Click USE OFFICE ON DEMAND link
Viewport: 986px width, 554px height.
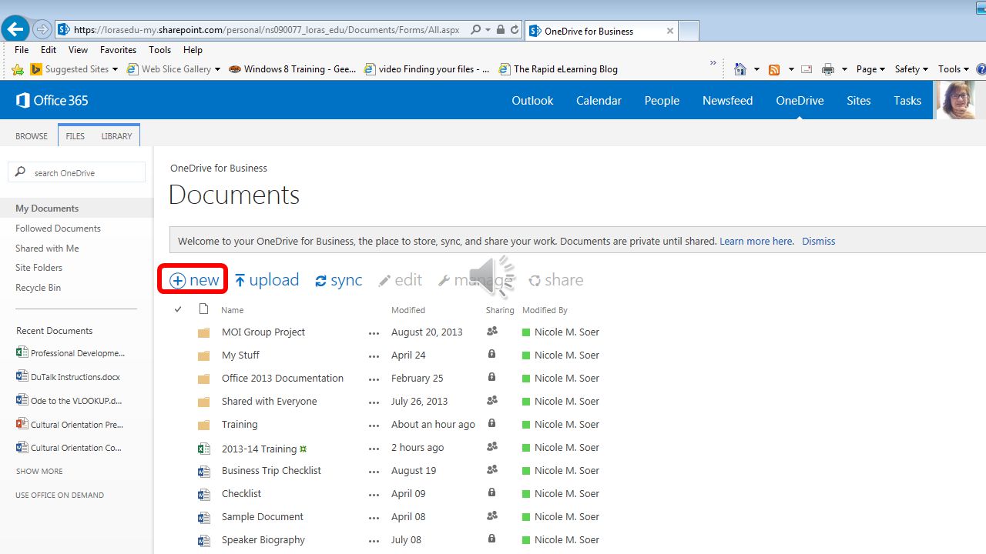59,495
